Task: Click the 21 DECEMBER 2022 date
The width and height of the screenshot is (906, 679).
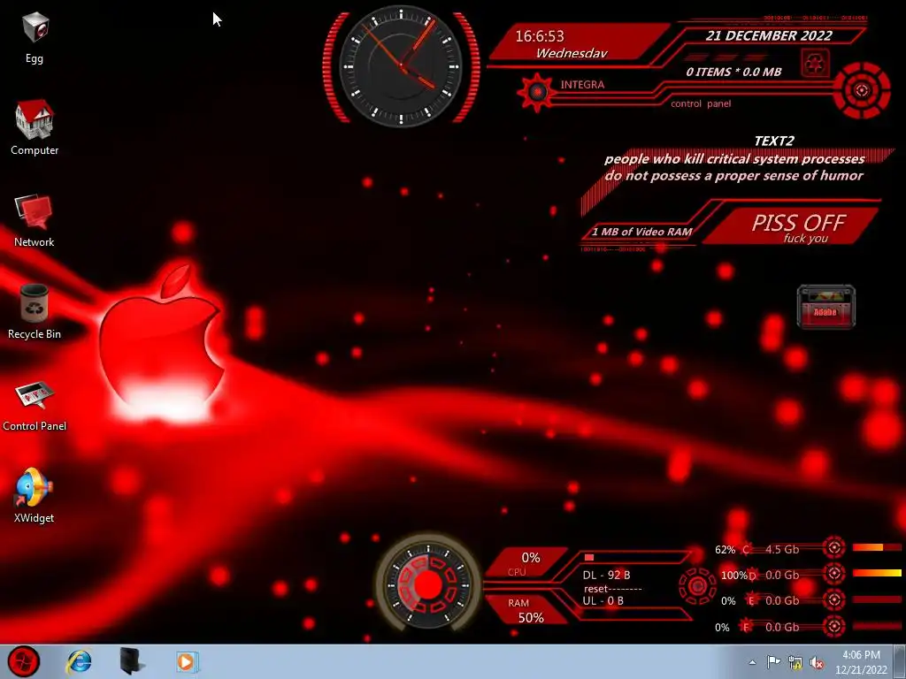Action: 769,35
